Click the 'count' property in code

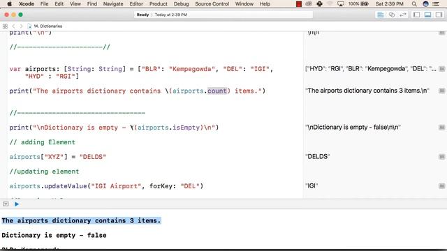217,91
